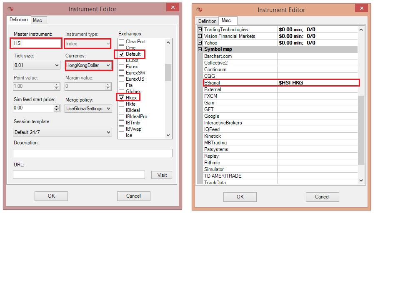Expand the Vision Financial Markets node
This screenshot has height=285, width=408.
[x=200, y=36]
